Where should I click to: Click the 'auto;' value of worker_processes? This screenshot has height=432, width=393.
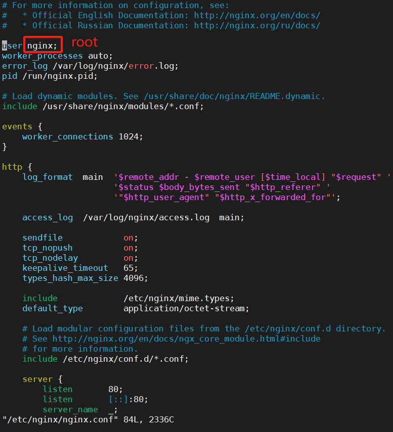pyautogui.click(x=100, y=56)
